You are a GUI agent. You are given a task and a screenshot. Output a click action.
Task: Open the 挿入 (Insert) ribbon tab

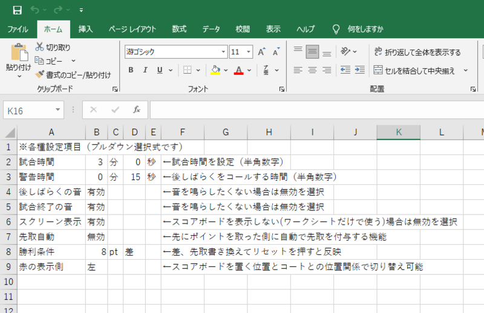click(85, 29)
